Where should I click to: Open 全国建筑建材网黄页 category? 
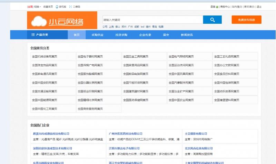pos(136,91)
